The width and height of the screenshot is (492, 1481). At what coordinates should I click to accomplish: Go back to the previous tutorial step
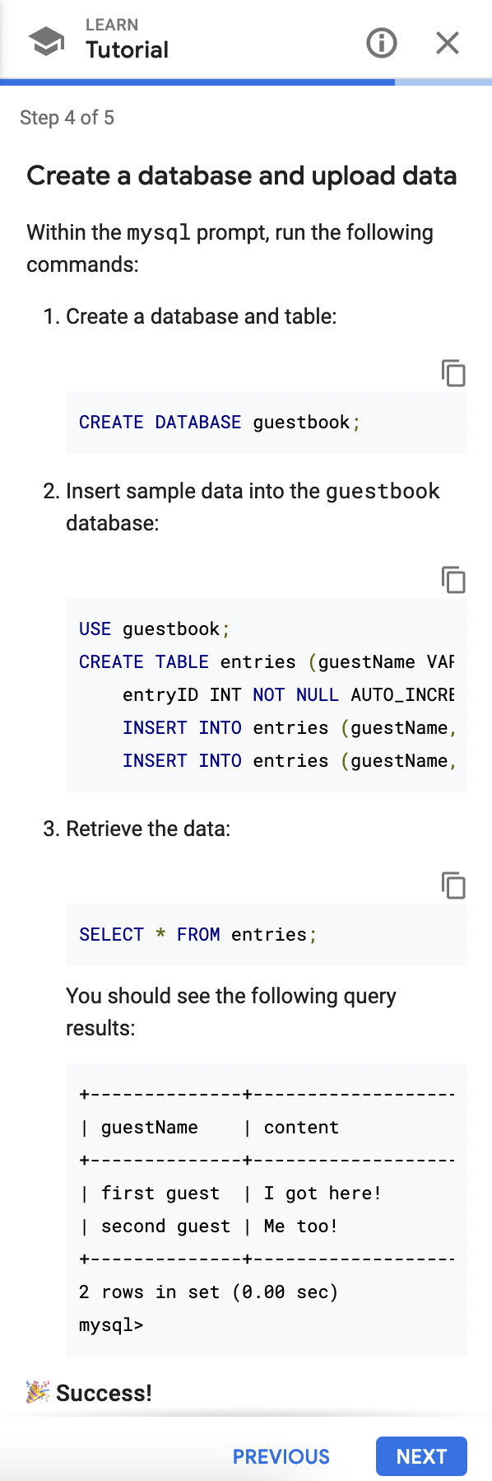[x=281, y=1456]
